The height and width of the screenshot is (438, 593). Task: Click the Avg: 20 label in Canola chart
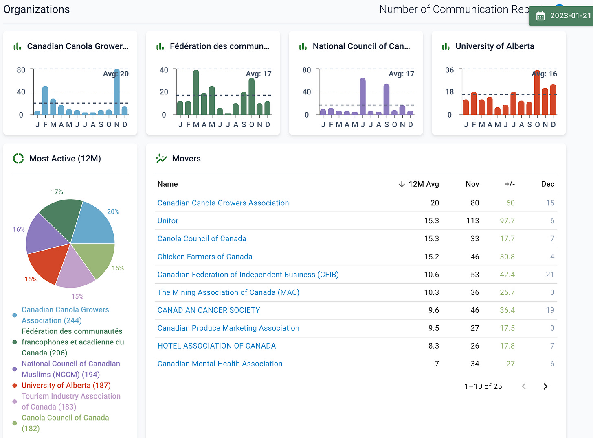(116, 74)
